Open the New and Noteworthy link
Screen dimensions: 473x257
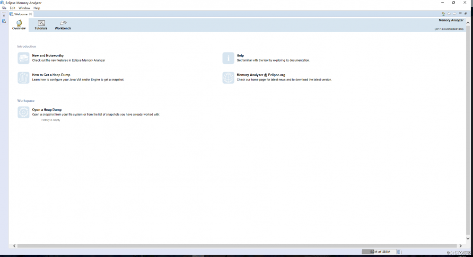point(48,55)
